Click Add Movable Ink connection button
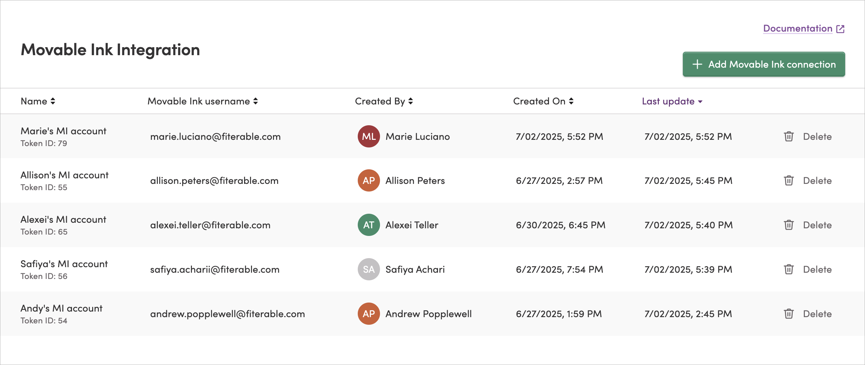This screenshot has height=365, width=865. click(764, 64)
